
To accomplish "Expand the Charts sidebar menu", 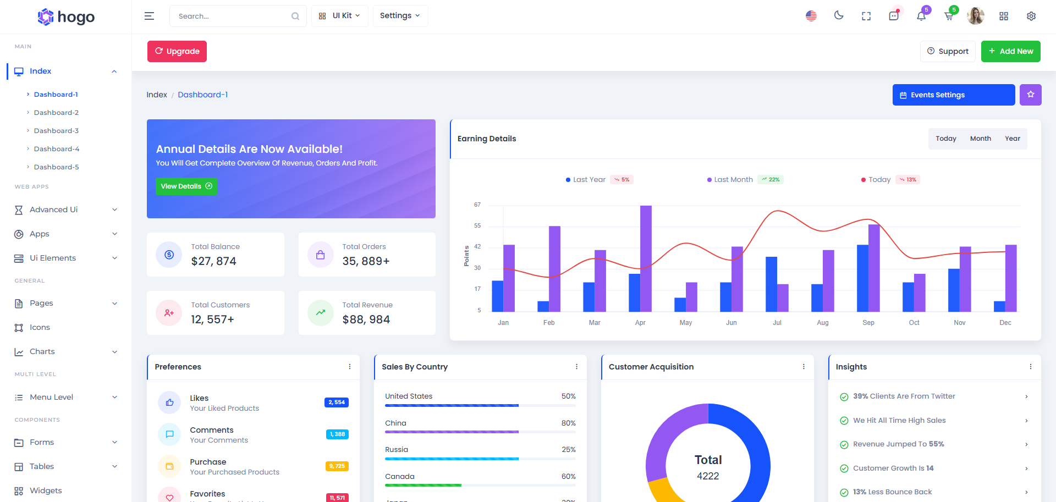I will (x=66, y=351).
